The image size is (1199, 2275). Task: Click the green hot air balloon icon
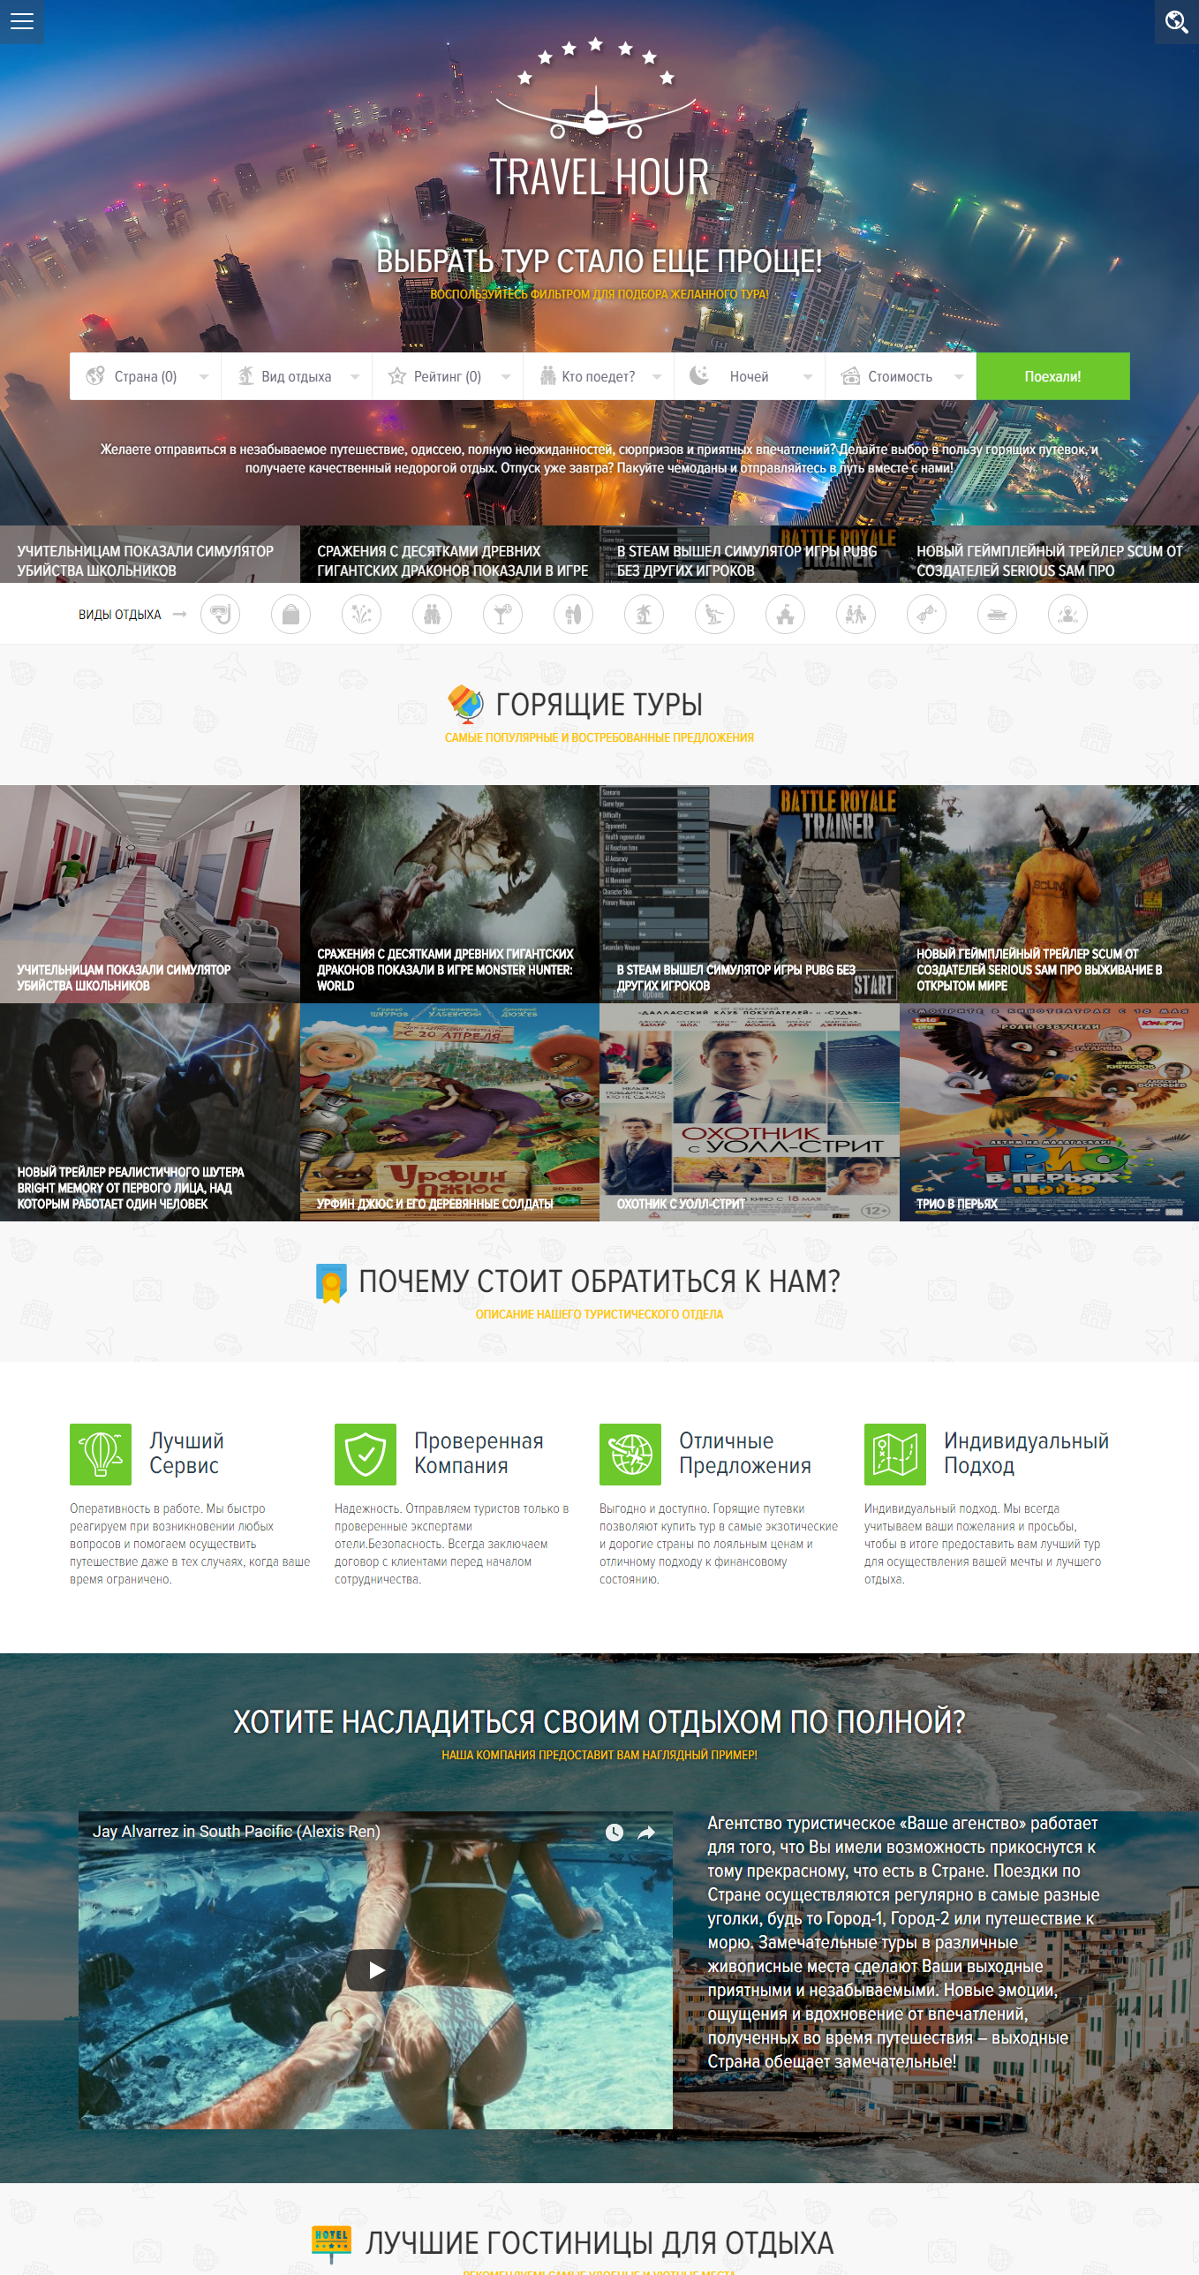tap(101, 1454)
